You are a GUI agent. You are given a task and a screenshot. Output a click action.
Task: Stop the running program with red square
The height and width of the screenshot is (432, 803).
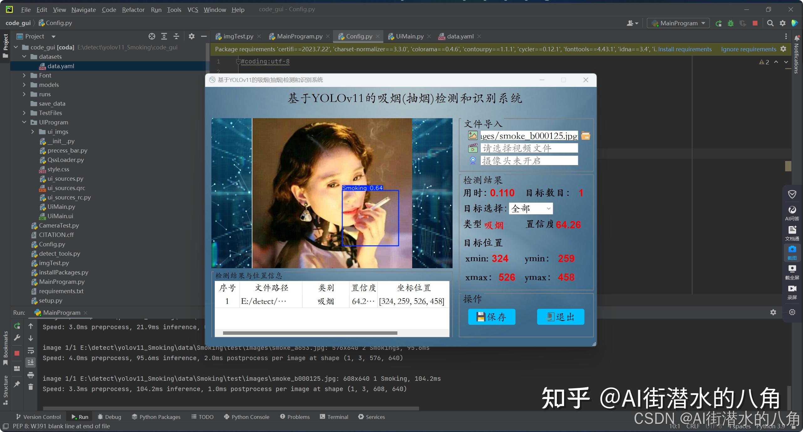(755, 23)
